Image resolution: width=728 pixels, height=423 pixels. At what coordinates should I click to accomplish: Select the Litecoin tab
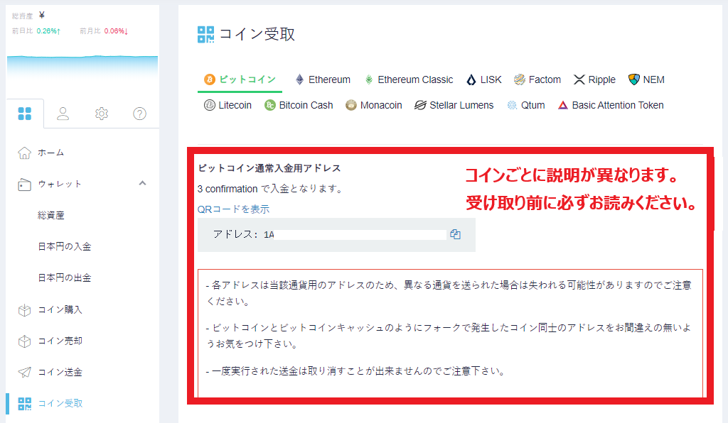[227, 105]
